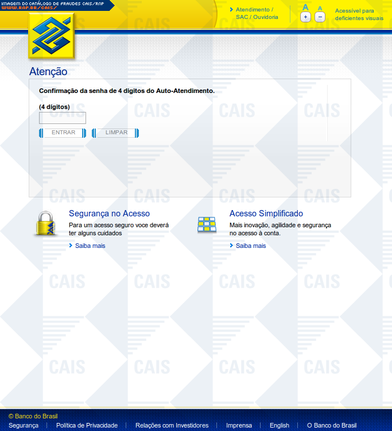The image size is (392, 431).
Task: Click the small A text-size icon
Action: (x=320, y=8)
